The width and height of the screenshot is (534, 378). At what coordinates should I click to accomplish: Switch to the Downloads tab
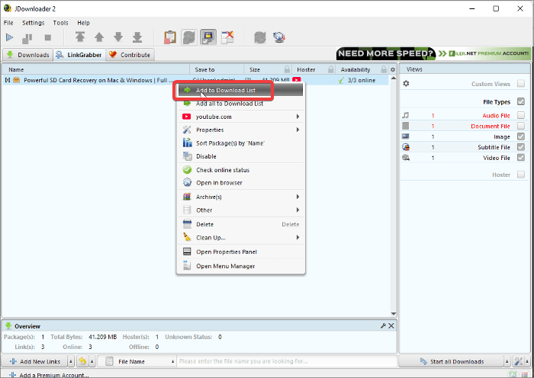27,55
